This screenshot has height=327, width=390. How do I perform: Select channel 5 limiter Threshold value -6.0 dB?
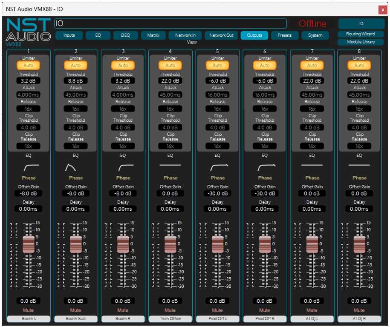[x=218, y=80]
